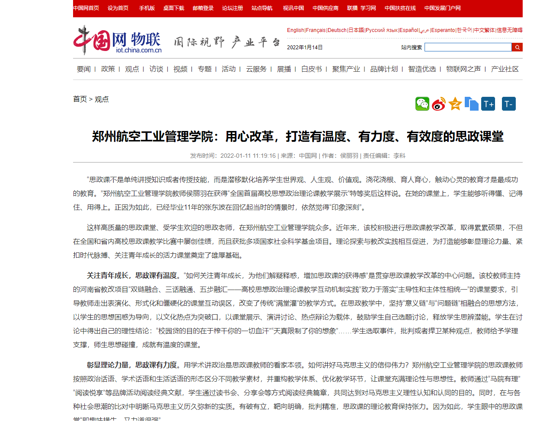Open the 要闻 navigation menu item

pos(84,69)
